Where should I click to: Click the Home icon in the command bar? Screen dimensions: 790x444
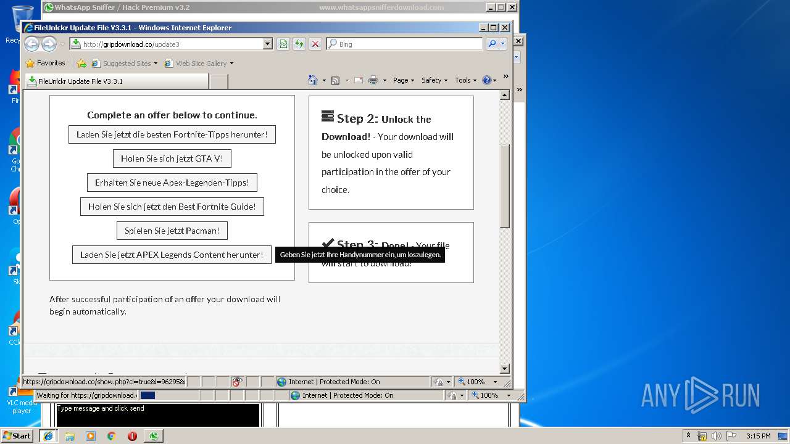coord(313,80)
